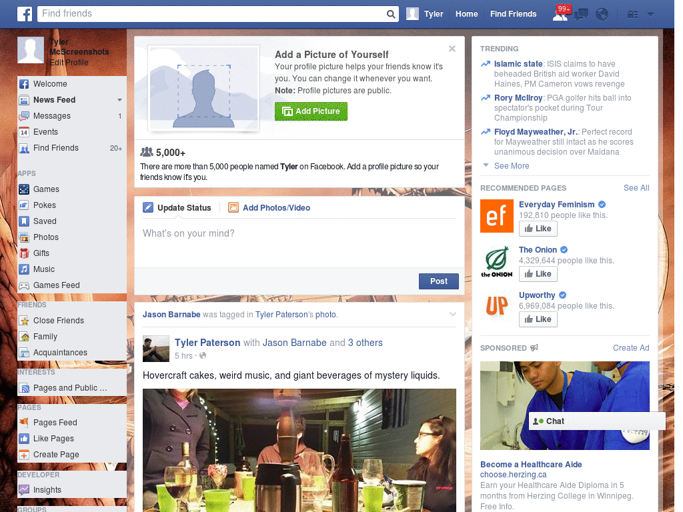Click See All recommended pages
Viewport: 683px width, 512px height.
pos(636,188)
